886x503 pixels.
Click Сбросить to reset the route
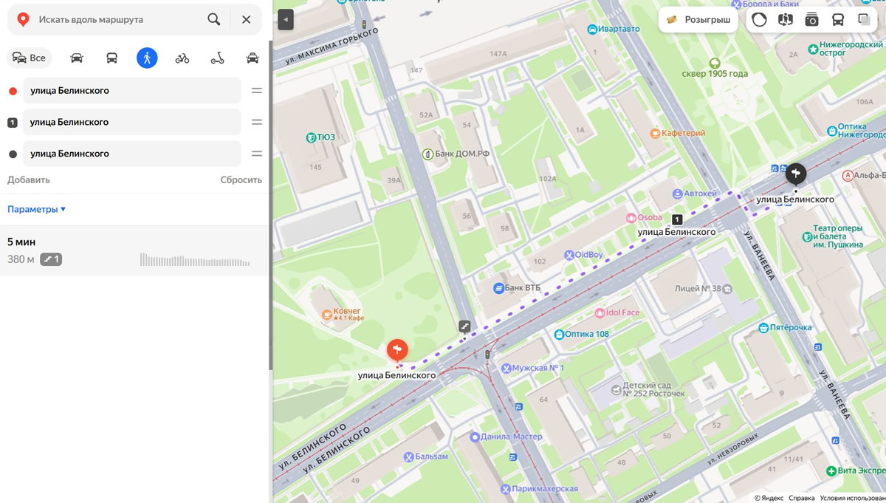tap(241, 179)
